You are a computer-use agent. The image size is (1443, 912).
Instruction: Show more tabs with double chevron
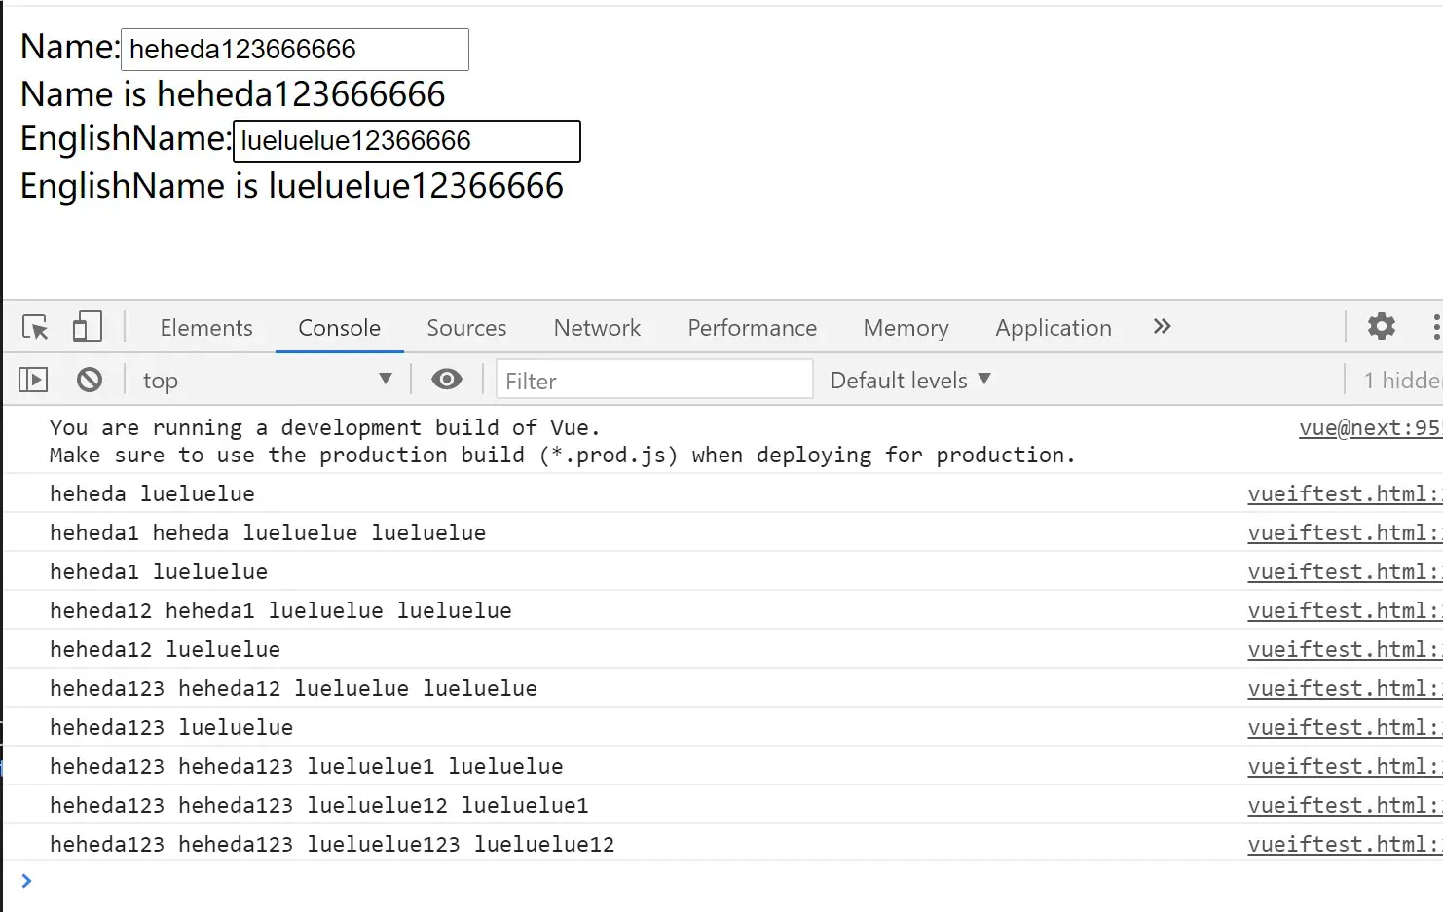[x=1162, y=326]
